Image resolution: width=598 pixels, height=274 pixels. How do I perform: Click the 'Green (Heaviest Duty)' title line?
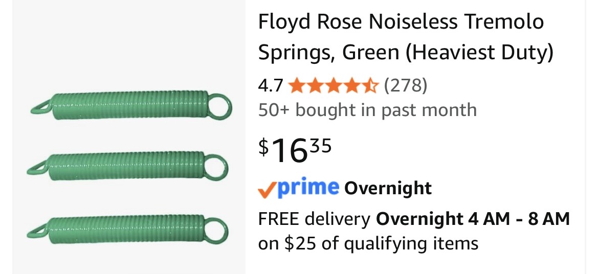click(406, 52)
